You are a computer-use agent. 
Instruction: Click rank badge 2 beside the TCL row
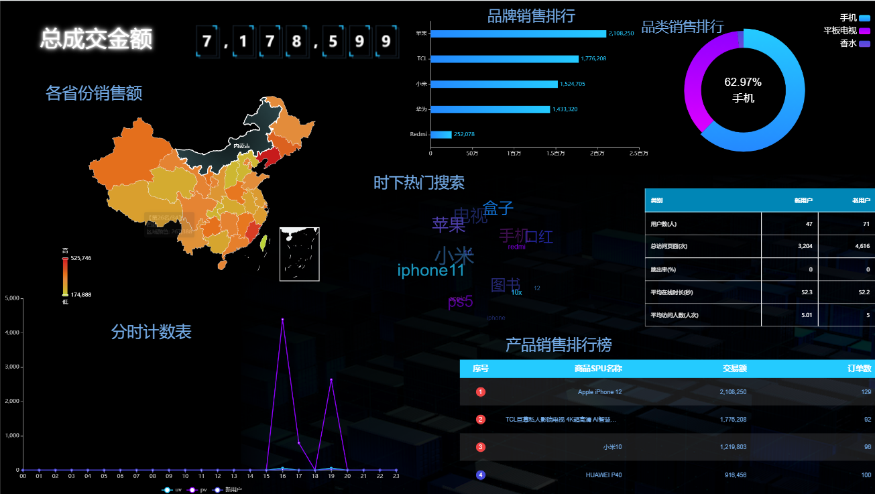[x=481, y=420]
